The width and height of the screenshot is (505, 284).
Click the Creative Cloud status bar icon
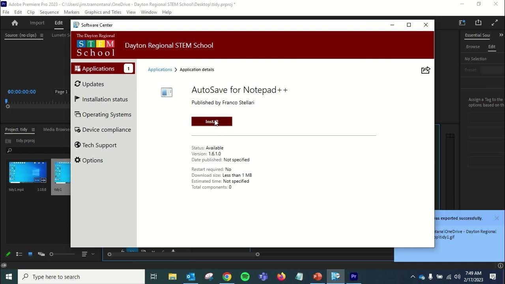[x=4, y=265]
